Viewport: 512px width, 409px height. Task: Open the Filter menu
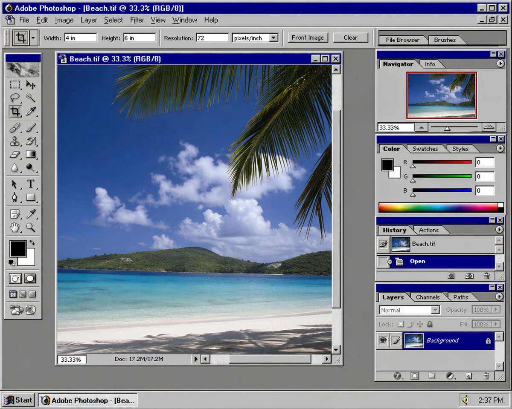coord(137,20)
